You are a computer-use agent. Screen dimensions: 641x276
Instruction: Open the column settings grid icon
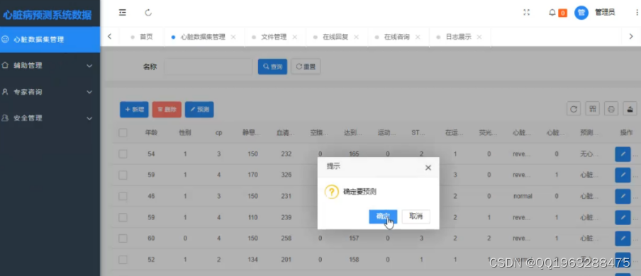(592, 109)
